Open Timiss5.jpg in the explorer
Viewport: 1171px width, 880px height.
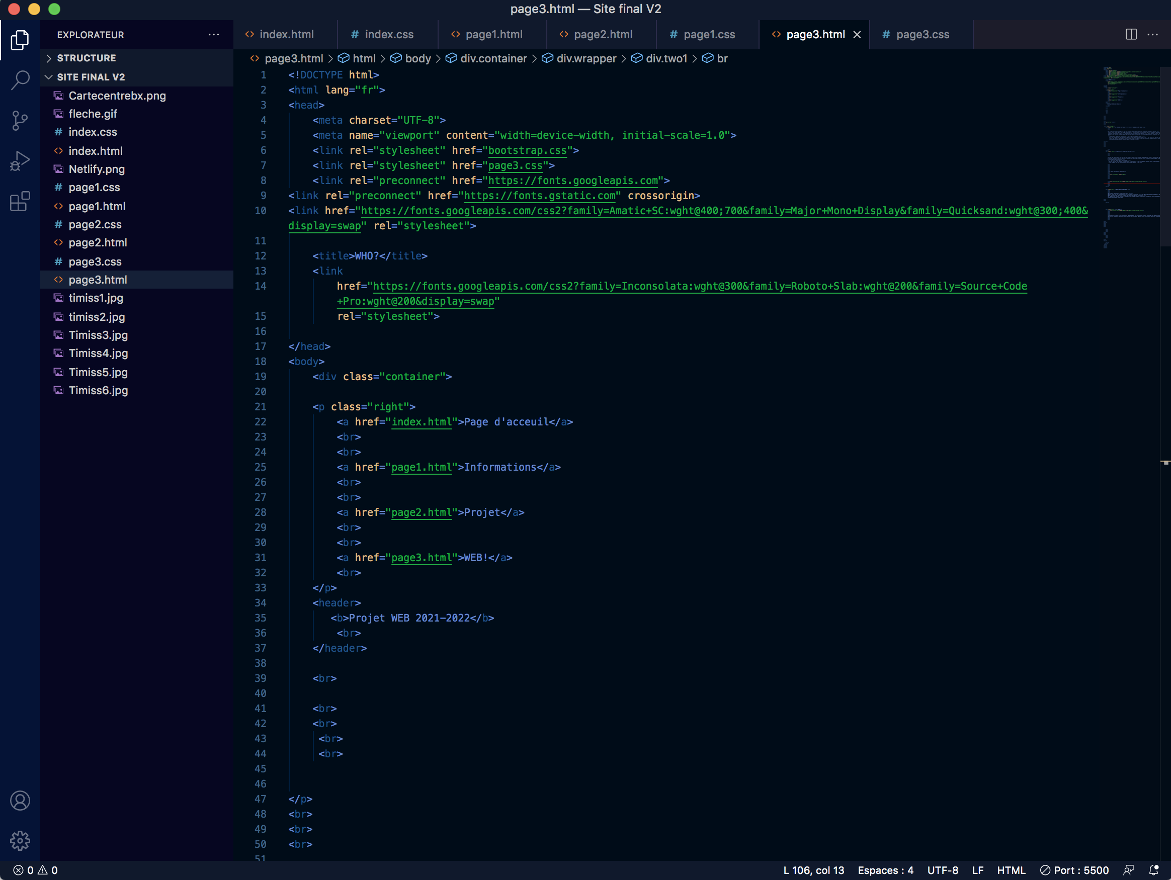(x=137, y=372)
